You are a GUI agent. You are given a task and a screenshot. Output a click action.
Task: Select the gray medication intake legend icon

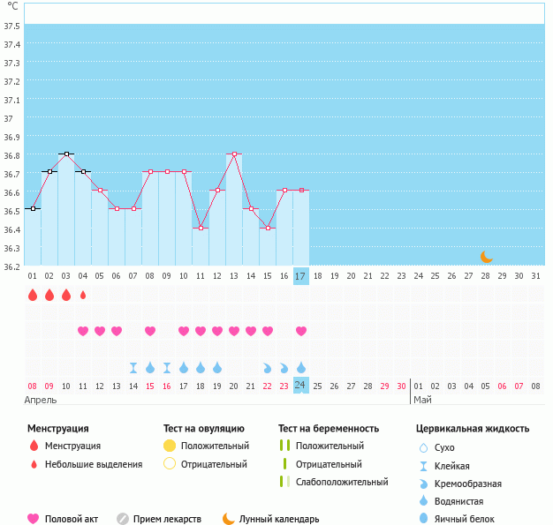coord(123,519)
